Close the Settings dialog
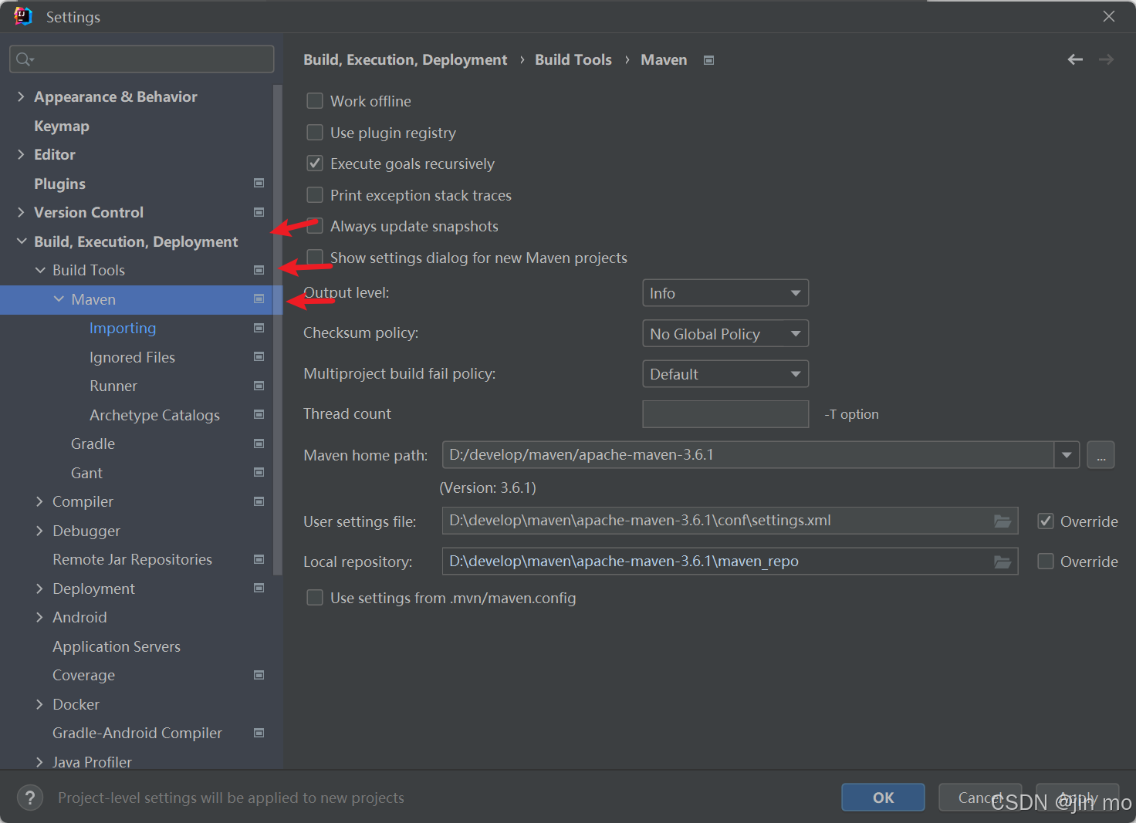The height and width of the screenshot is (823, 1136). point(1109,16)
